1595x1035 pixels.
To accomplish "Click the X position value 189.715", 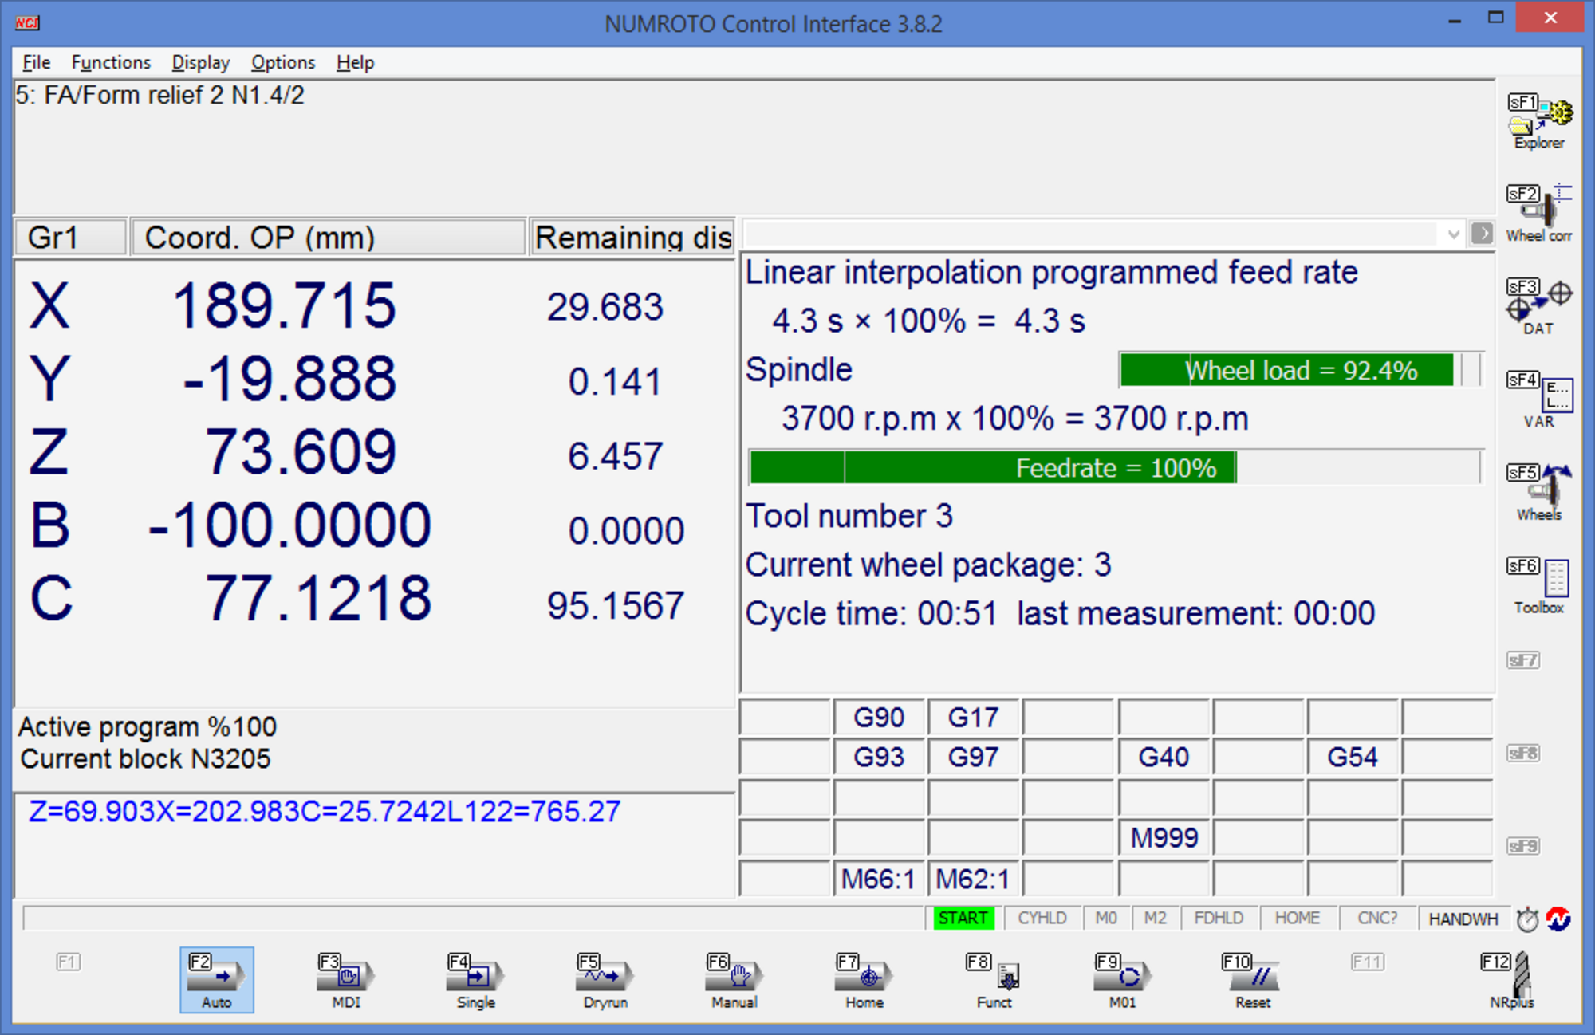I will tap(284, 305).
